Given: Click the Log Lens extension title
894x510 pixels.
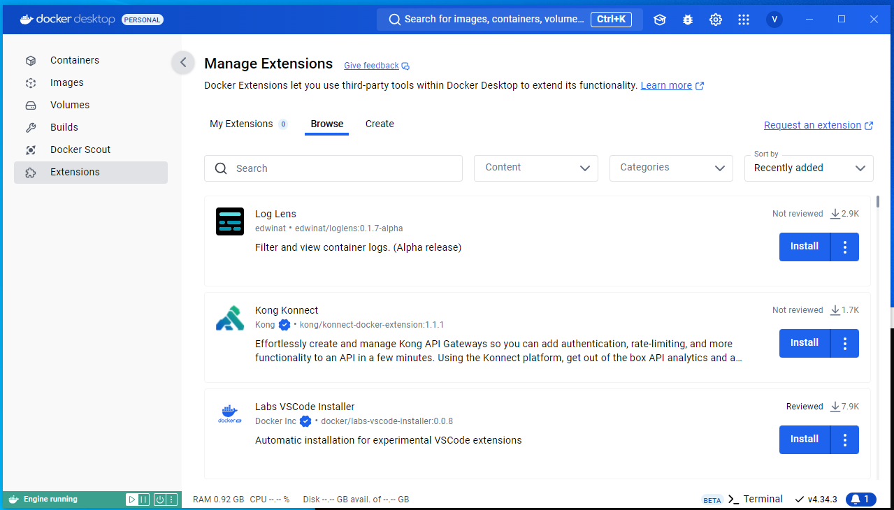Looking at the screenshot, I should (x=275, y=214).
